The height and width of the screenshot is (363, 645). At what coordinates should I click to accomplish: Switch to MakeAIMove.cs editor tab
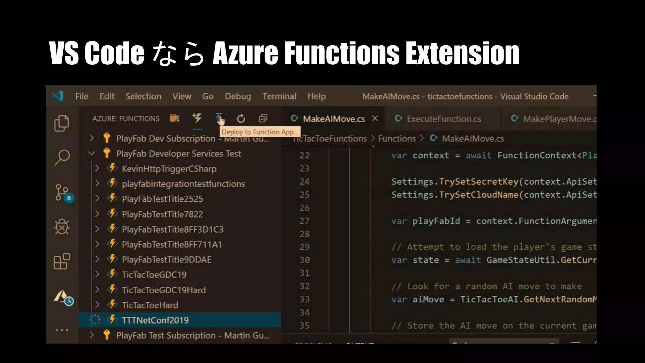333,118
